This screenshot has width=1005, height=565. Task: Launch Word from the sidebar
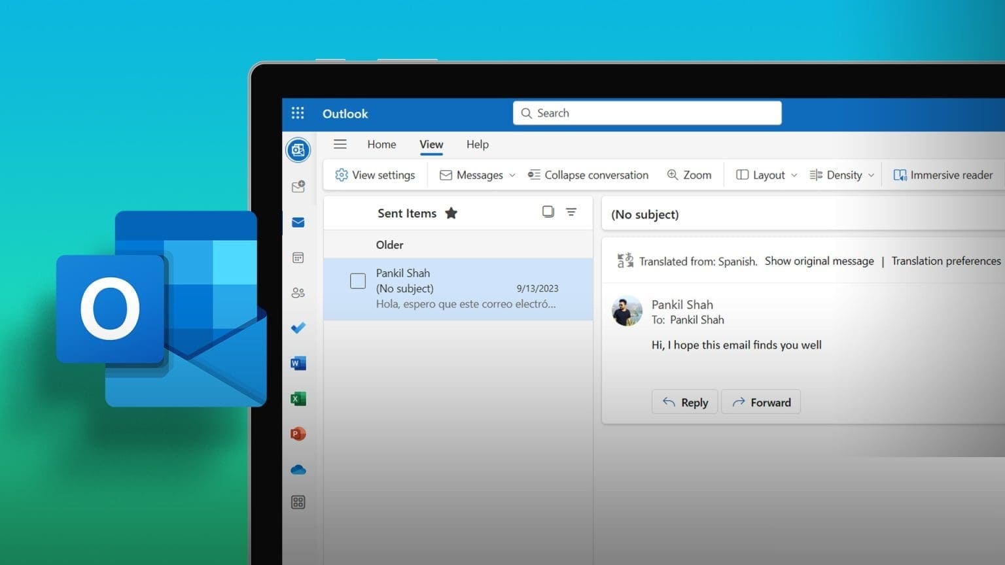[x=298, y=363]
